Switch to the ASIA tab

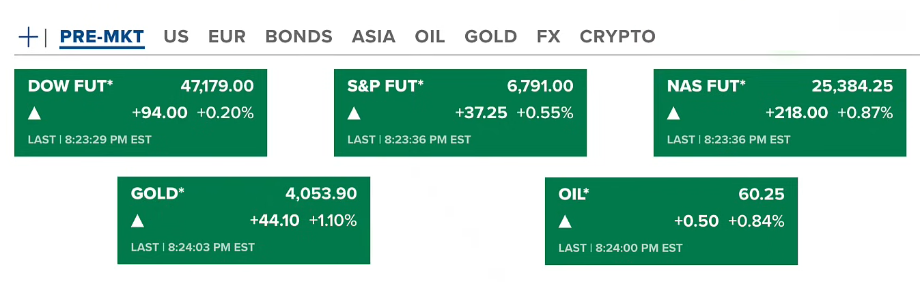coord(374,36)
